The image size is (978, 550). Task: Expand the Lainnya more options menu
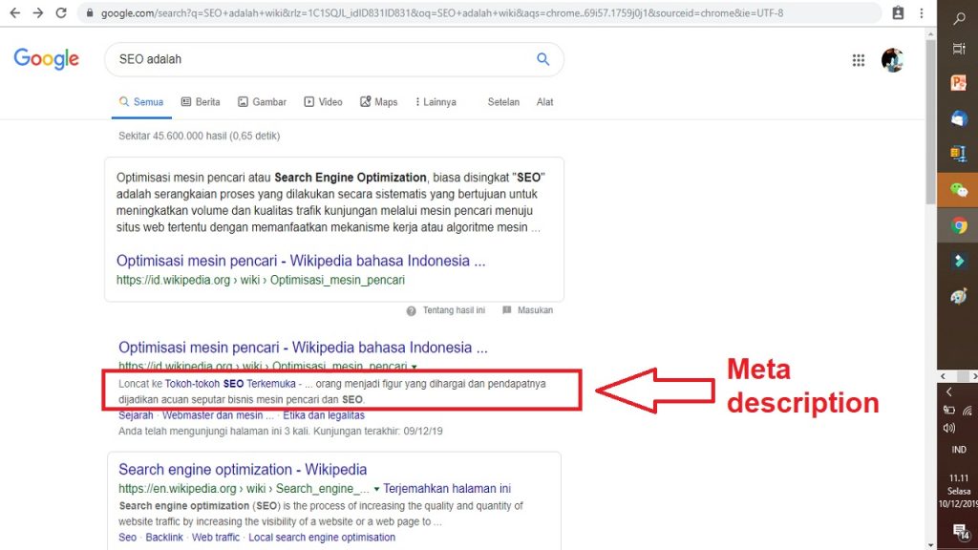435,102
